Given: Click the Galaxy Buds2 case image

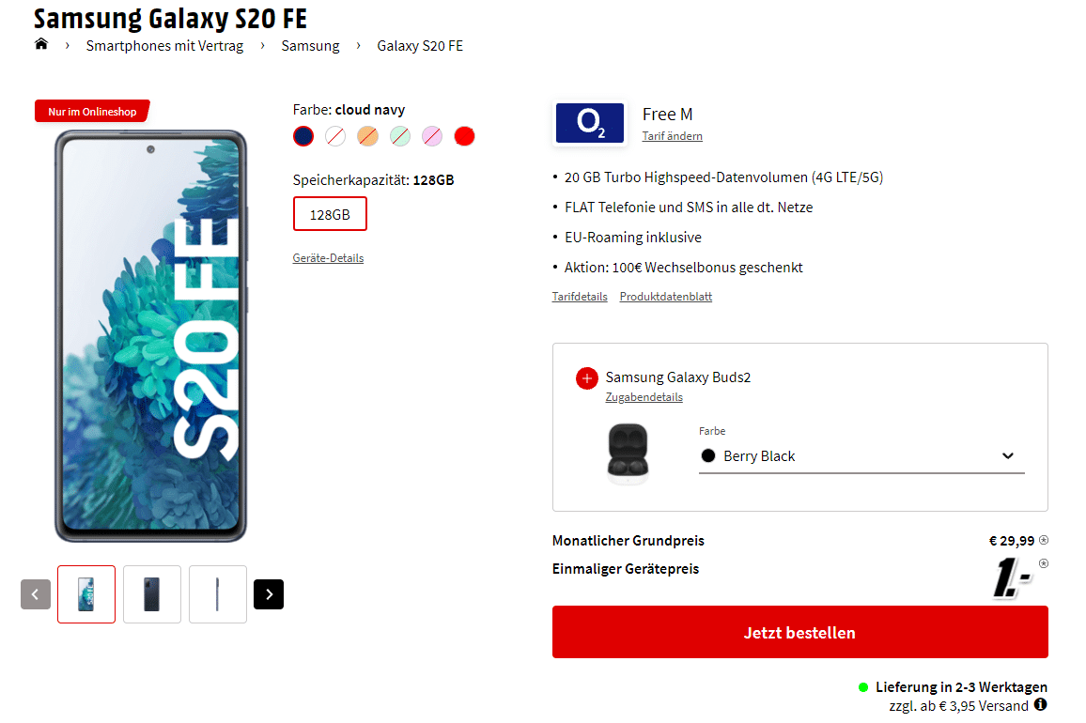Looking at the screenshot, I should coord(628,454).
